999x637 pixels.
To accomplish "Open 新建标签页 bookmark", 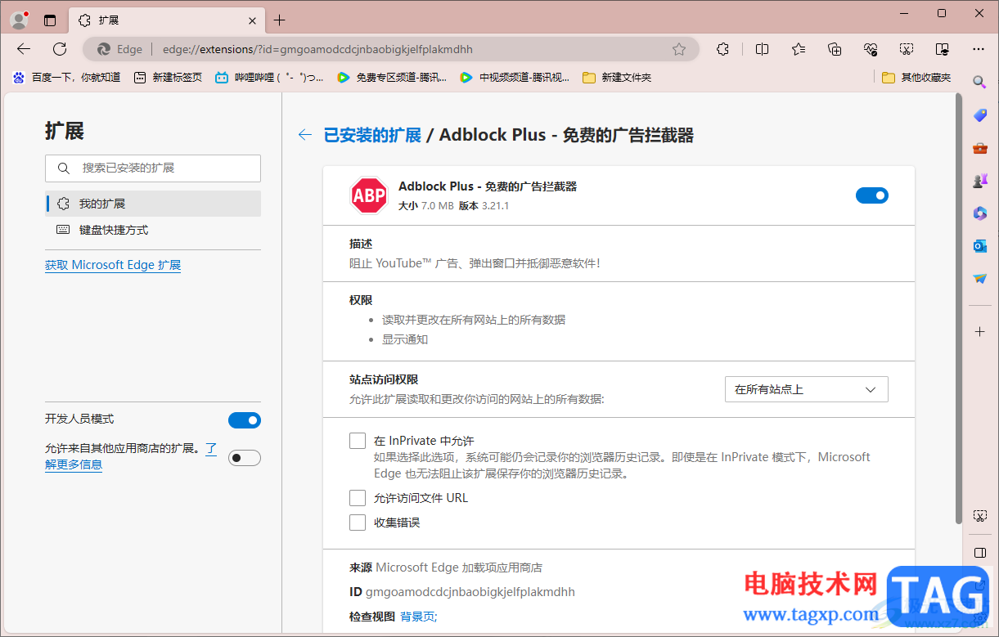I will [x=168, y=77].
